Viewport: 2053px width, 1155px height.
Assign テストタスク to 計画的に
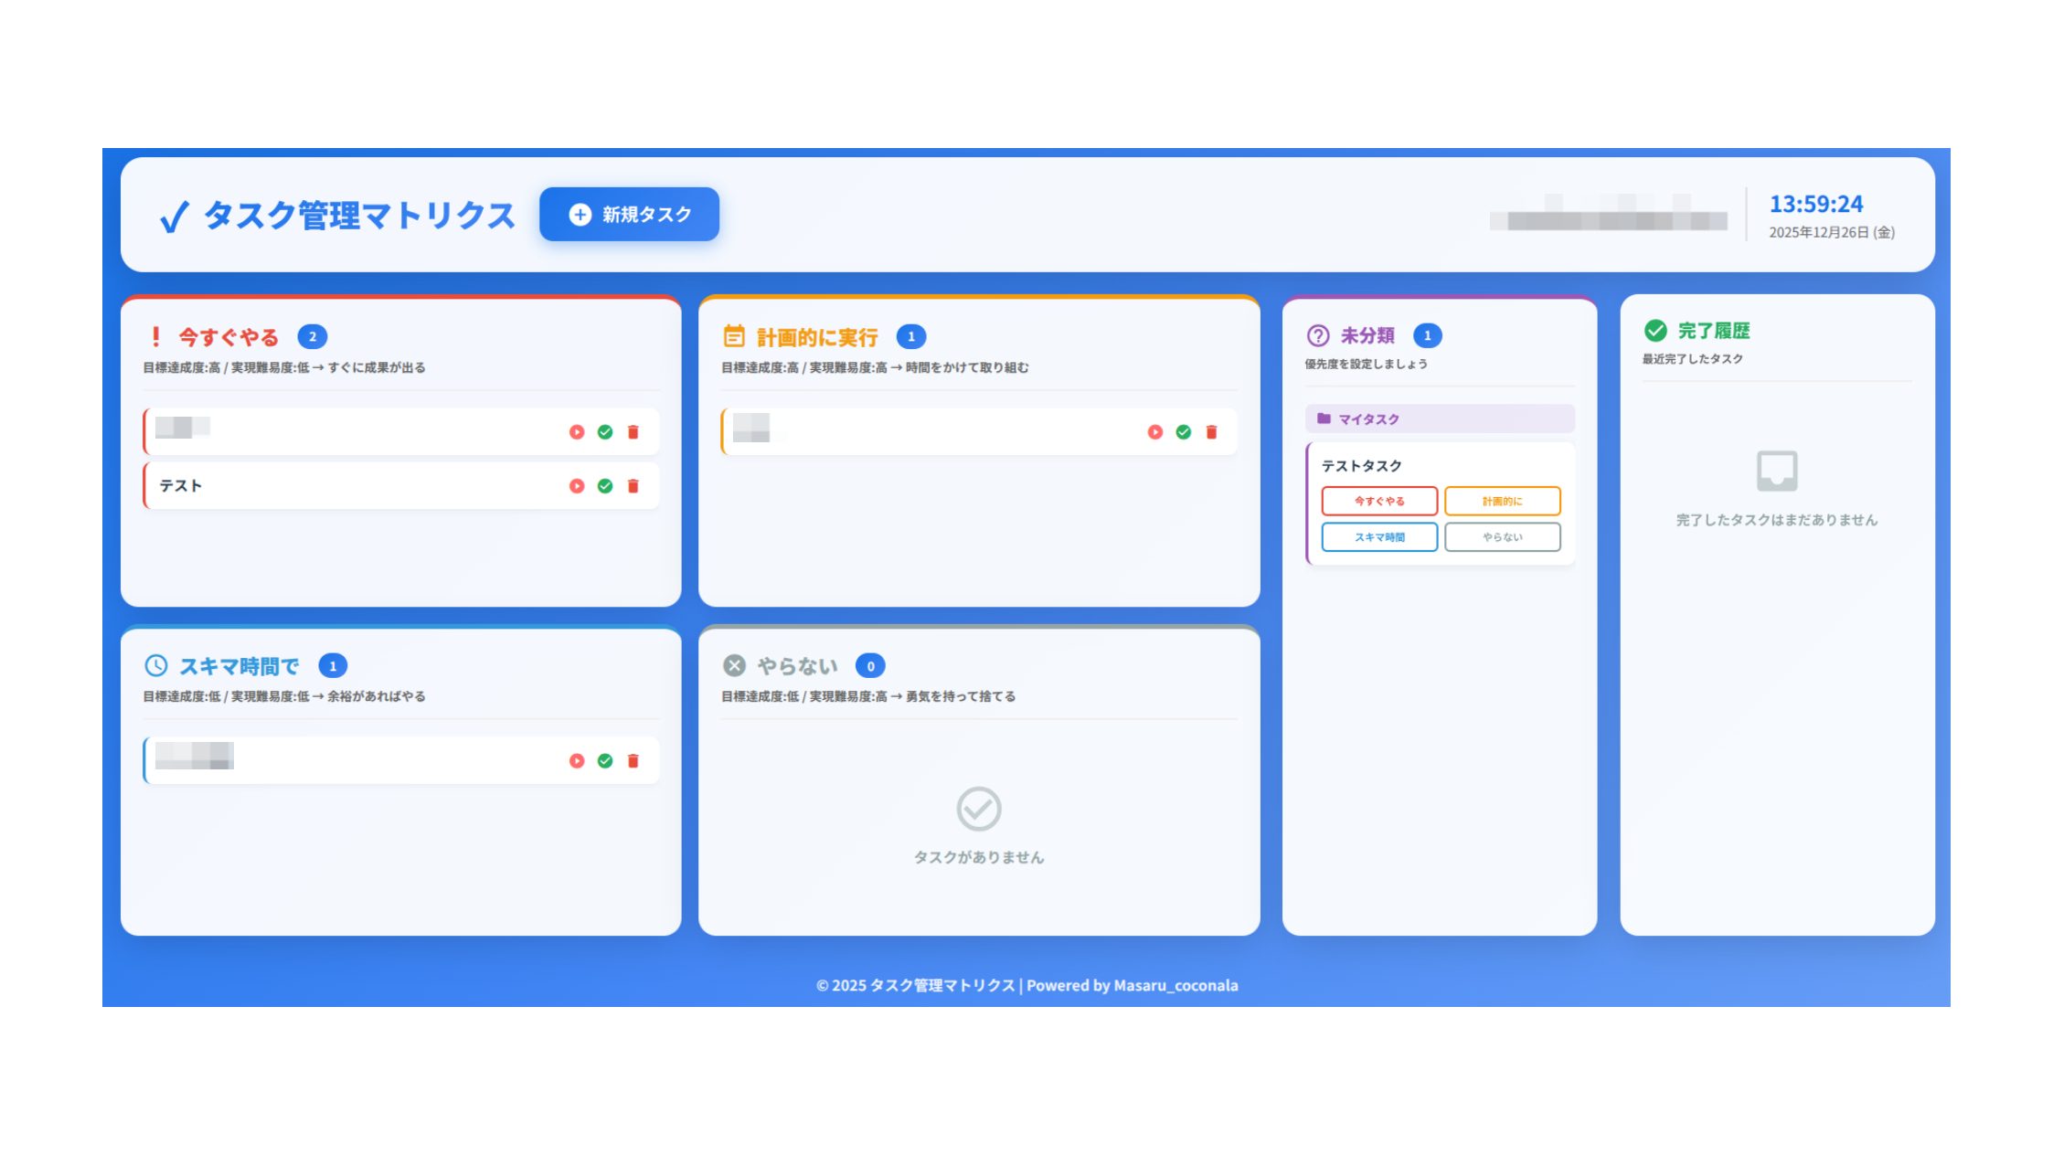click(1502, 501)
